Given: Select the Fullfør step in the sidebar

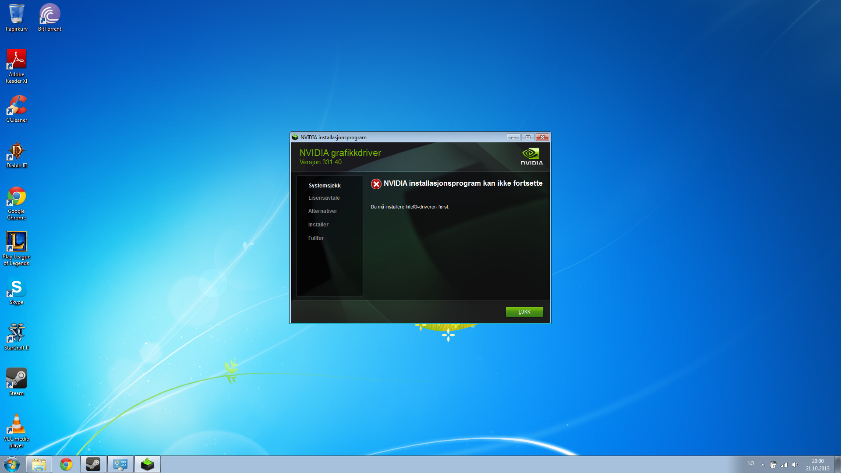Looking at the screenshot, I should (316, 238).
